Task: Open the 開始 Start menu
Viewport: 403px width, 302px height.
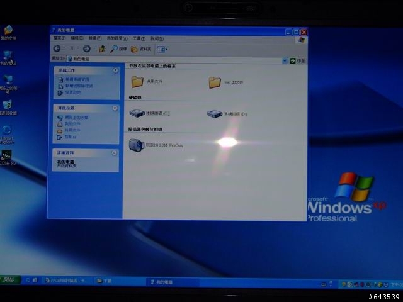Action: pyautogui.click(x=9, y=279)
